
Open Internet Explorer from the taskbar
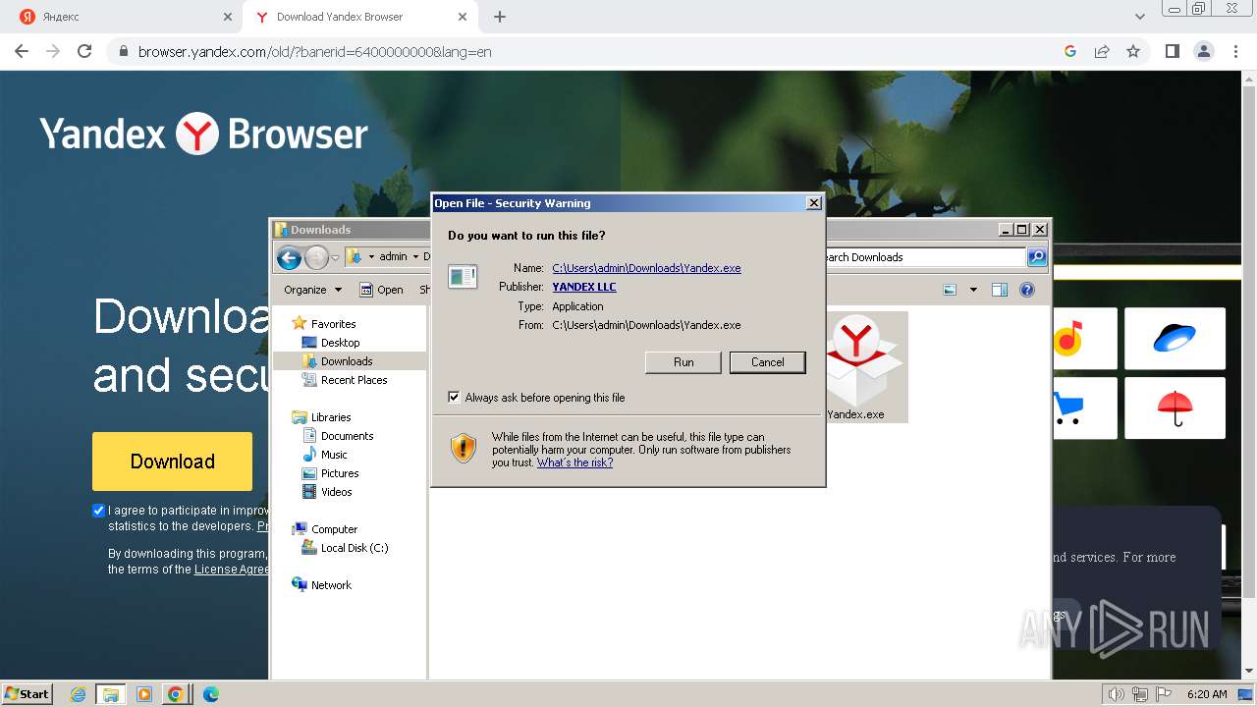[x=78, y=694]
